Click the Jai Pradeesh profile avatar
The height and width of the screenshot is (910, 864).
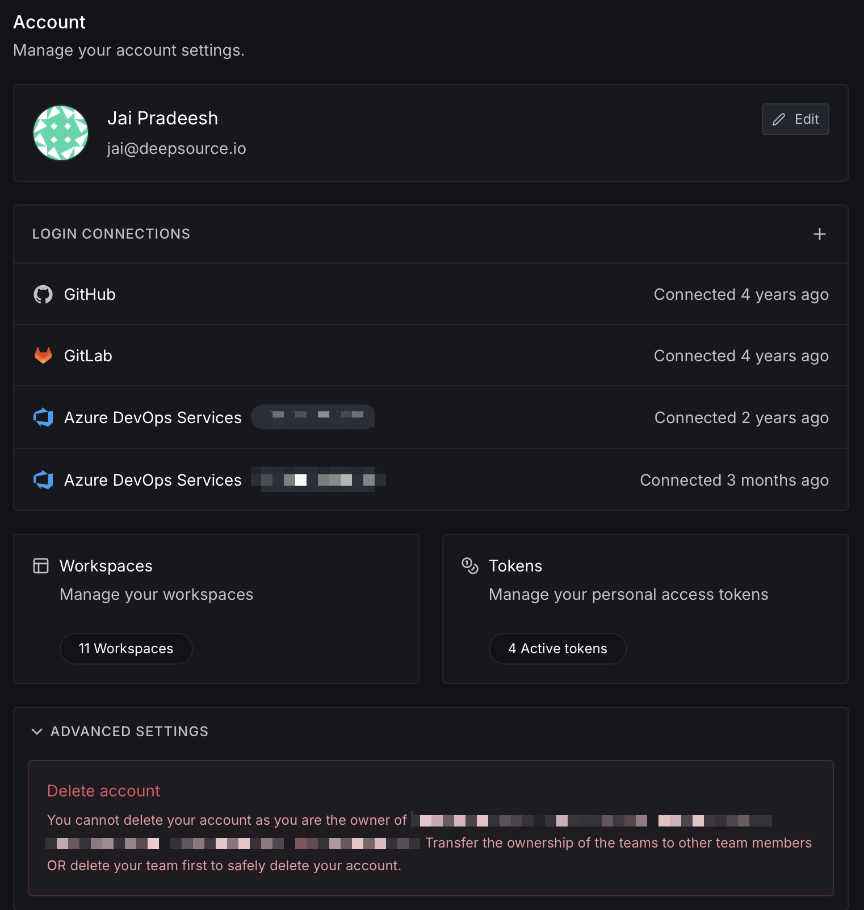pos(61,133)
